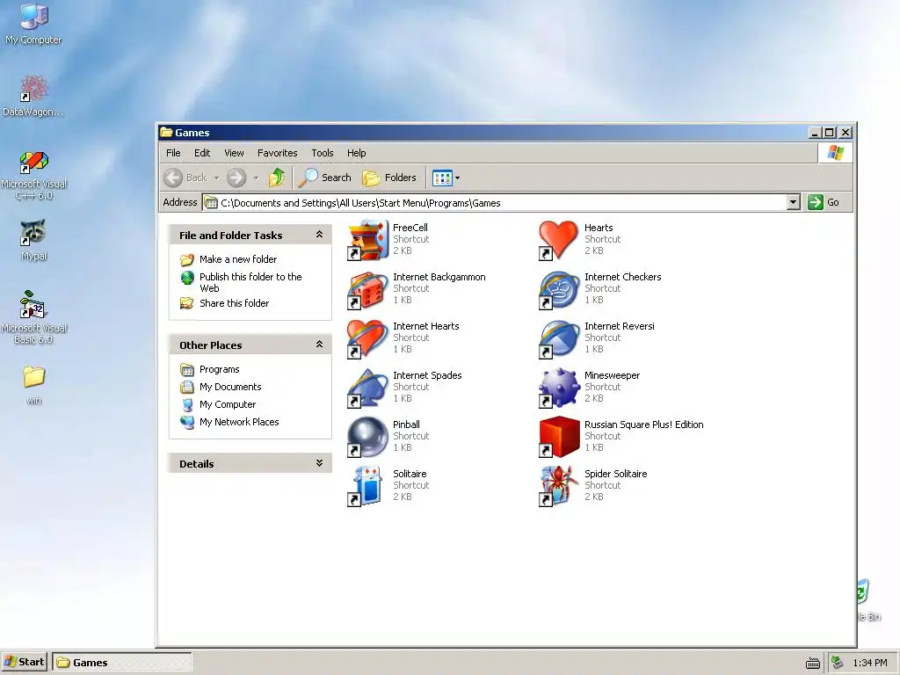Open the Search pane from toolbar

(x=325, y=178)
